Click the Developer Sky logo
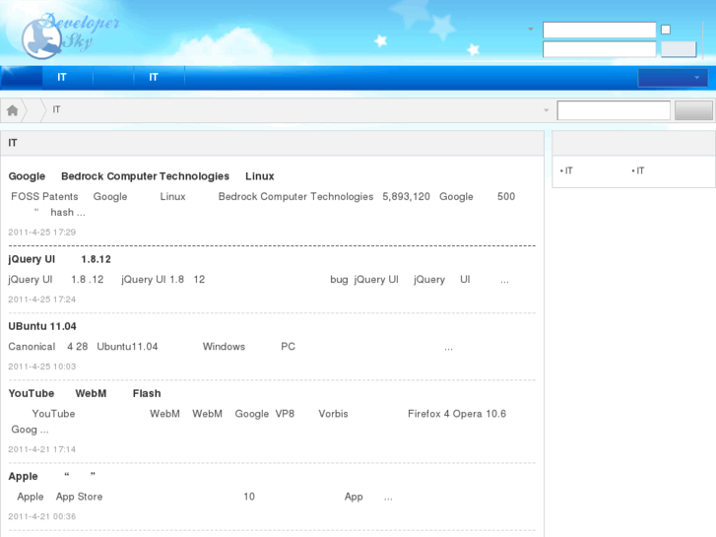716x537 pixels. (70, 35)
